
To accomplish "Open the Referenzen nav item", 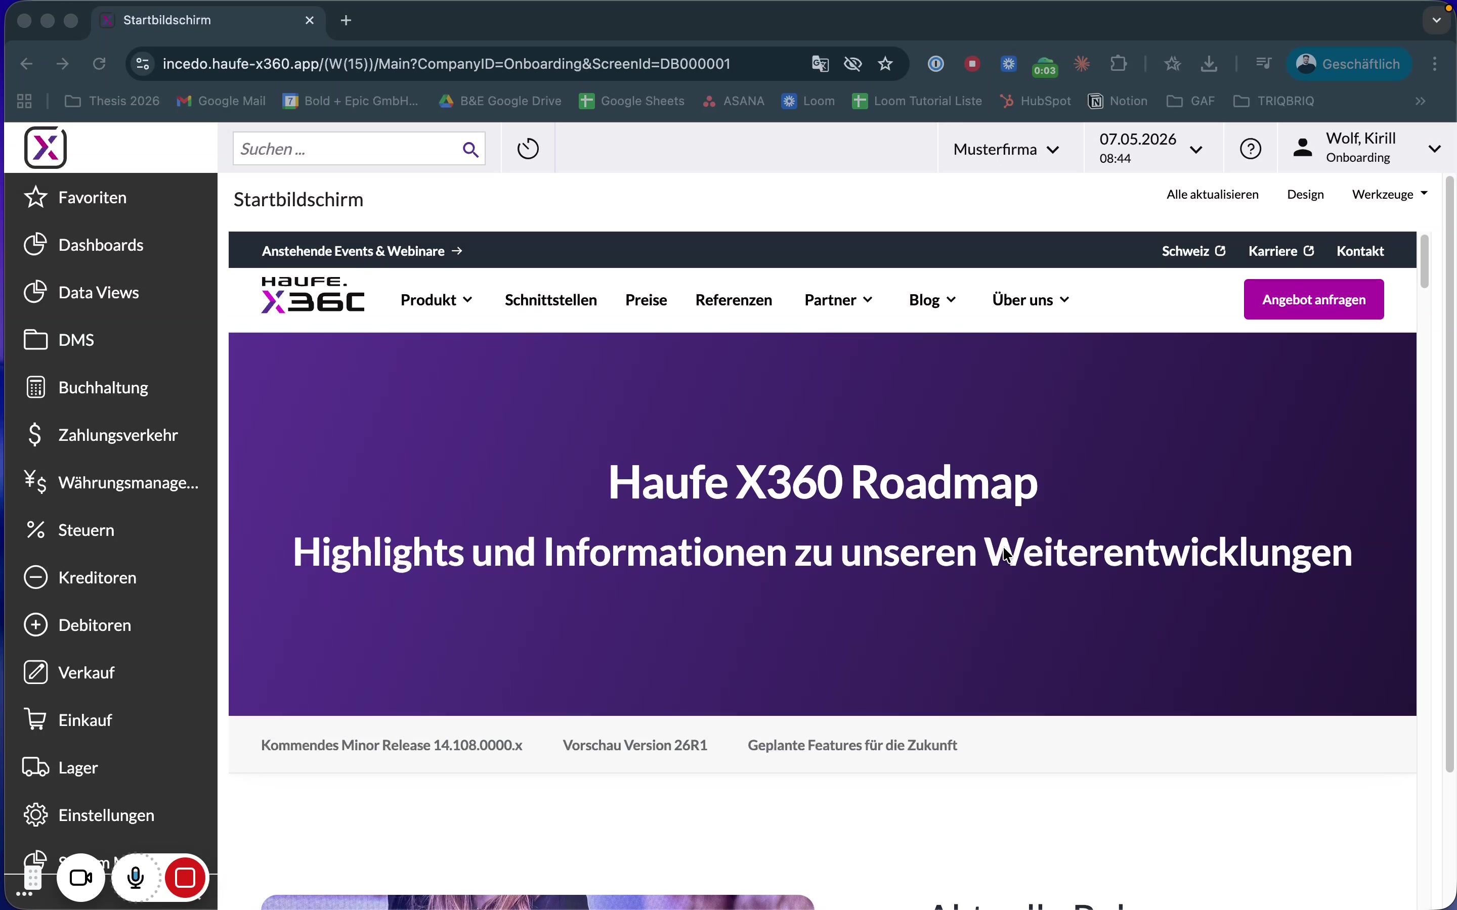I will [734, 300].
